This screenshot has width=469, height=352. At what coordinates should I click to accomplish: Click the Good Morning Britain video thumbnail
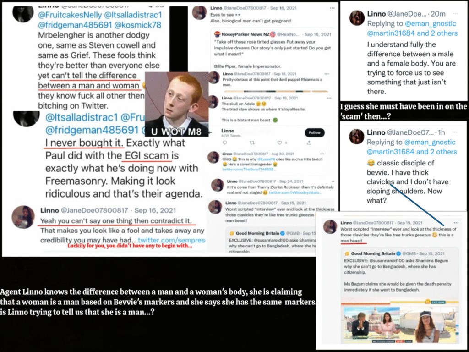tap(400, 325)
